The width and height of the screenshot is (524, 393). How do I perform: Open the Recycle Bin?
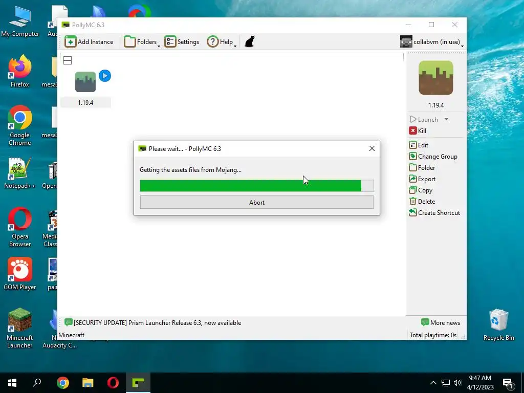(x=498, y=325)
